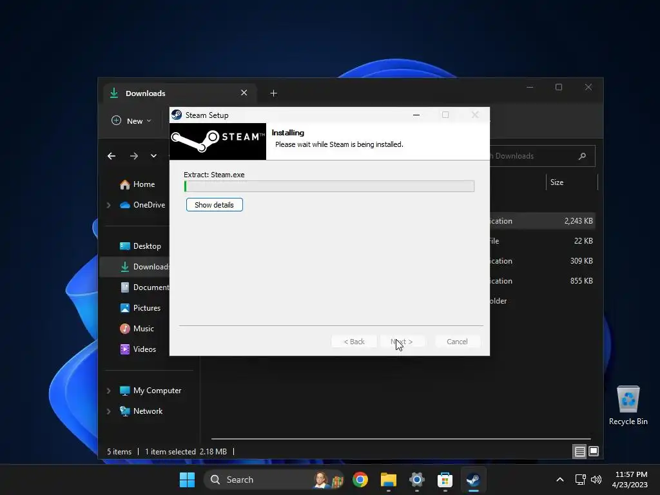Open Settings gear from the taskbar
660x495 pixels.
pyautogui.click(x=417, y=480)
